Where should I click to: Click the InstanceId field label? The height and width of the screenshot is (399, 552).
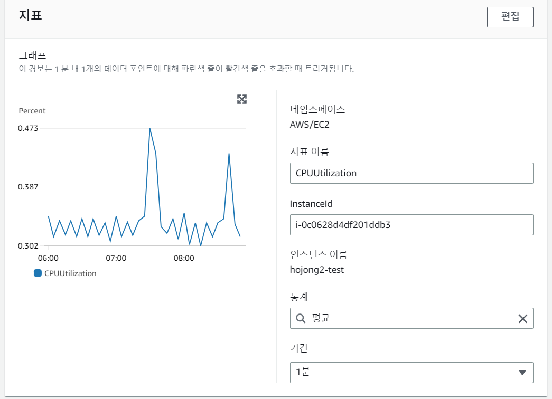coord(311,204)
